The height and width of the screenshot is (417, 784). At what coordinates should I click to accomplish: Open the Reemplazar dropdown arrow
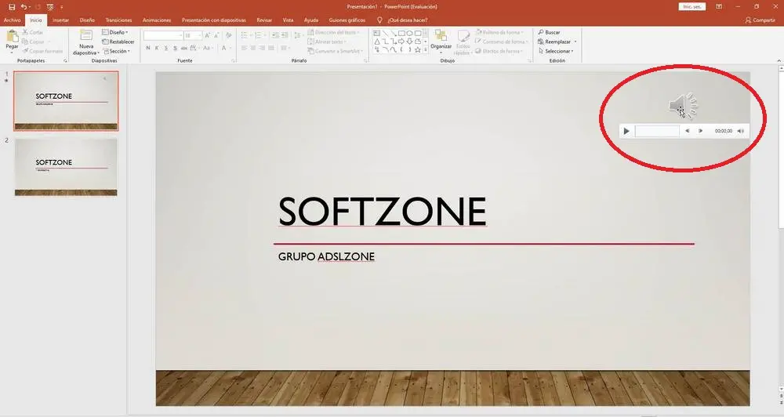tap(575, 42)
